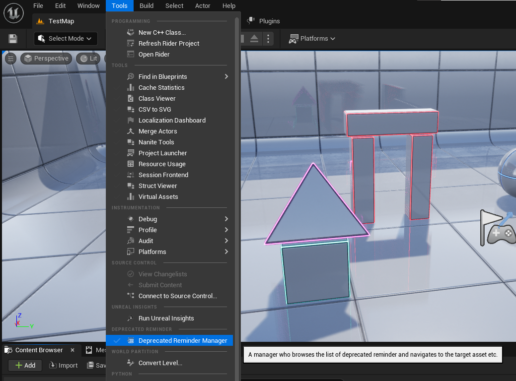Open the File menu
The image size is (516, 381).
click(x=38, y=5)
